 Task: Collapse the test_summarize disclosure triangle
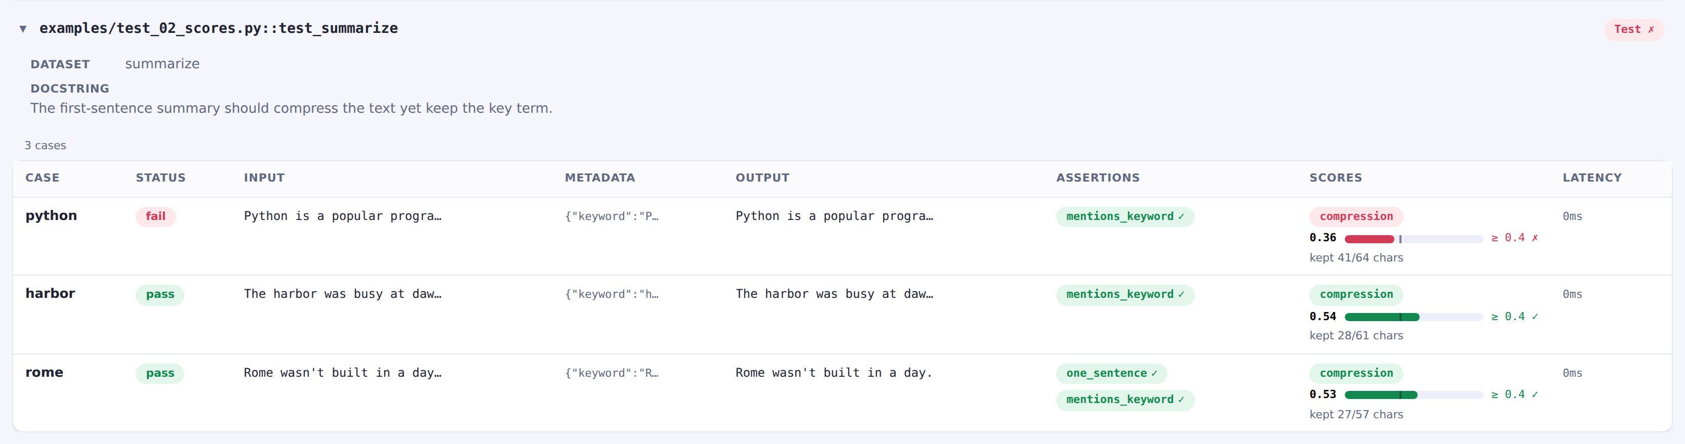pos(23,29)
